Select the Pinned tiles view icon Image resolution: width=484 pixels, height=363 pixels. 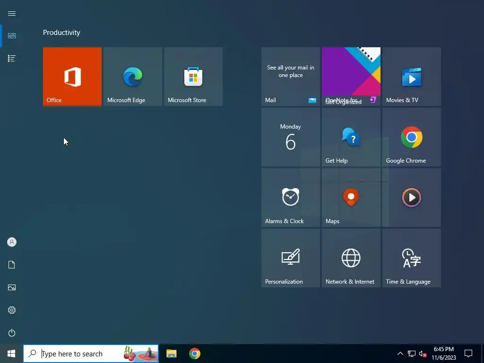pyautogui.click(x=12, y=36)
